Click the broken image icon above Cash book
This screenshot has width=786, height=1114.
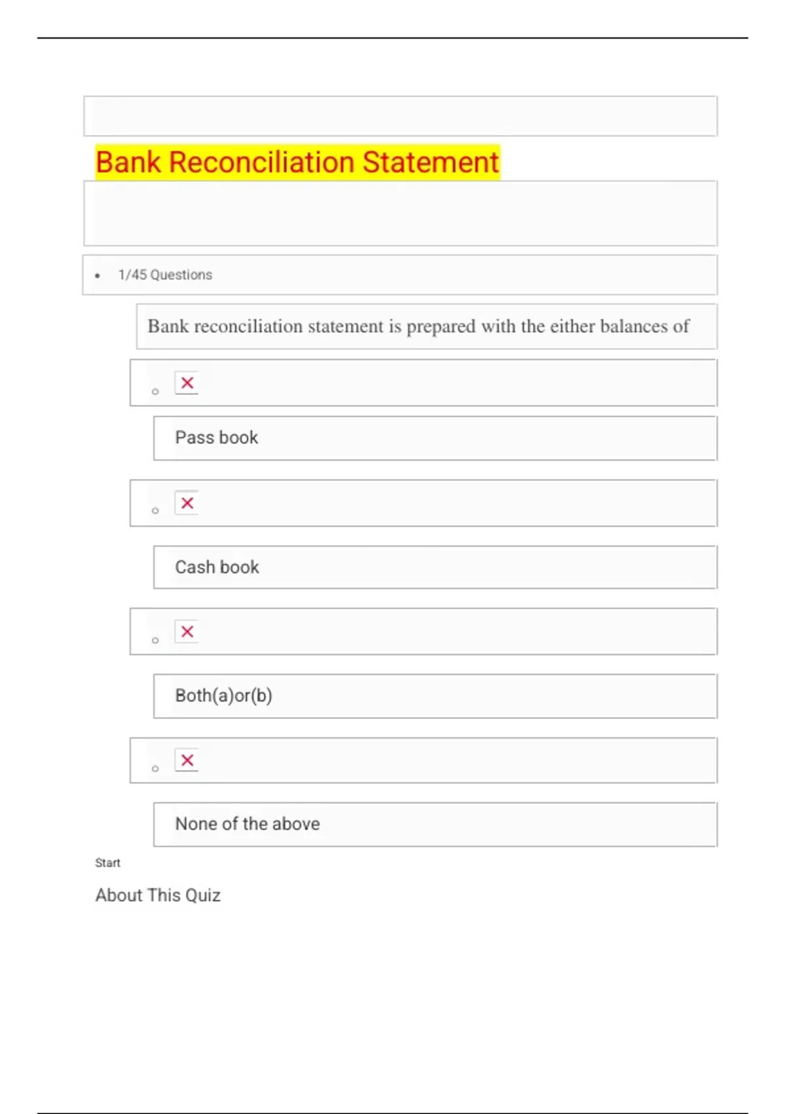187,503
